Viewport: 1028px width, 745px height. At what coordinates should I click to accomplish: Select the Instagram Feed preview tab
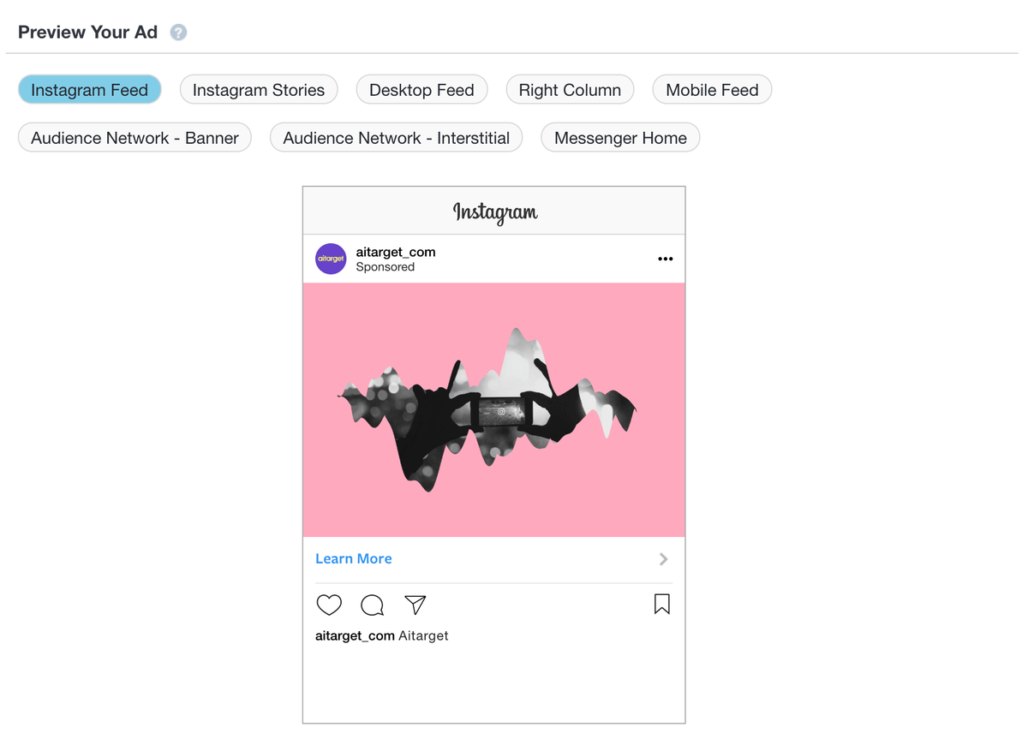pos(90,90)
